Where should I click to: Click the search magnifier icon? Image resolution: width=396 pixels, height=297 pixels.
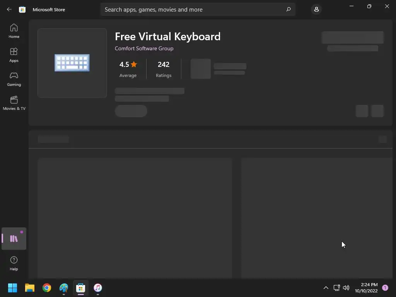288,9
